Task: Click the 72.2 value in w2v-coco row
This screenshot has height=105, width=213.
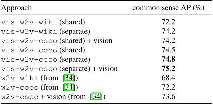Action: click(168, 87)
